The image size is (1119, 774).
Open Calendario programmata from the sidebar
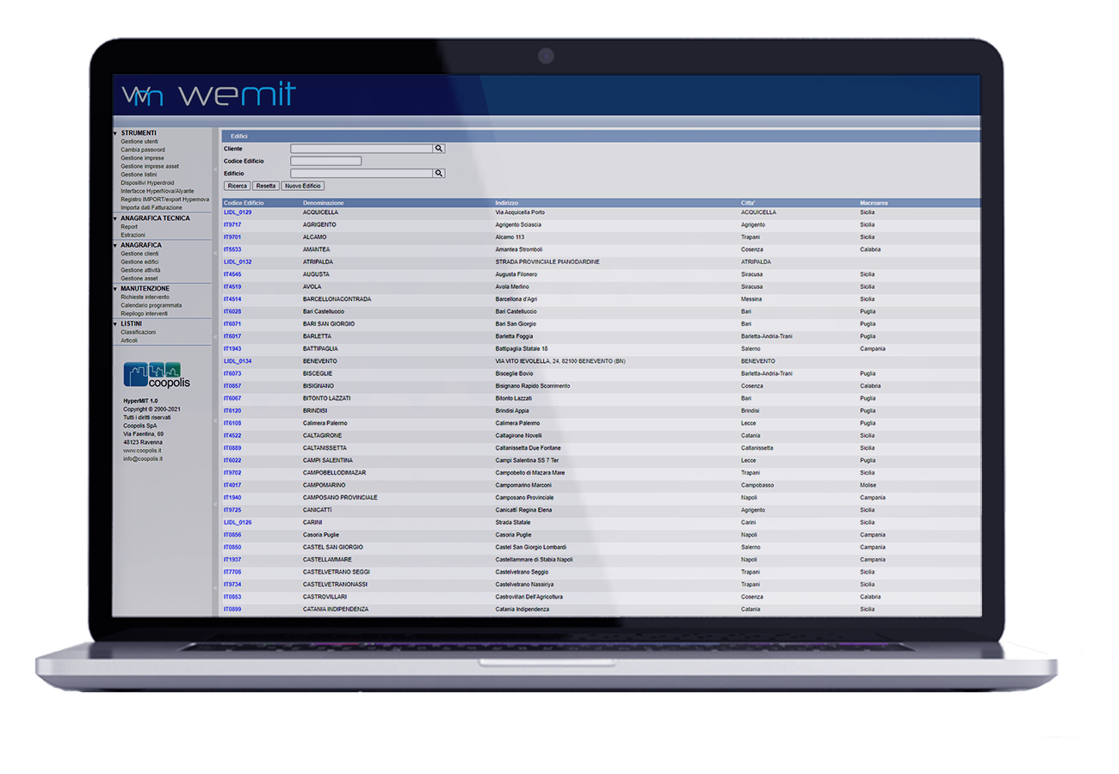point(151,305)
